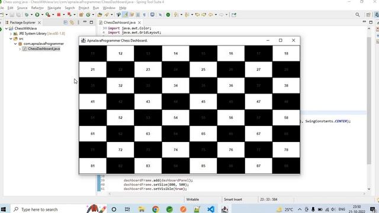Toggle Mark Occurrences highlighted toolbar icon
379x213 pixels.
pyautogui.click(x=125, y=15)
